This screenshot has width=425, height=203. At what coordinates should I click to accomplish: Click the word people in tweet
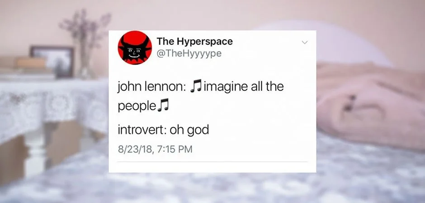click(x=137, y=106)
